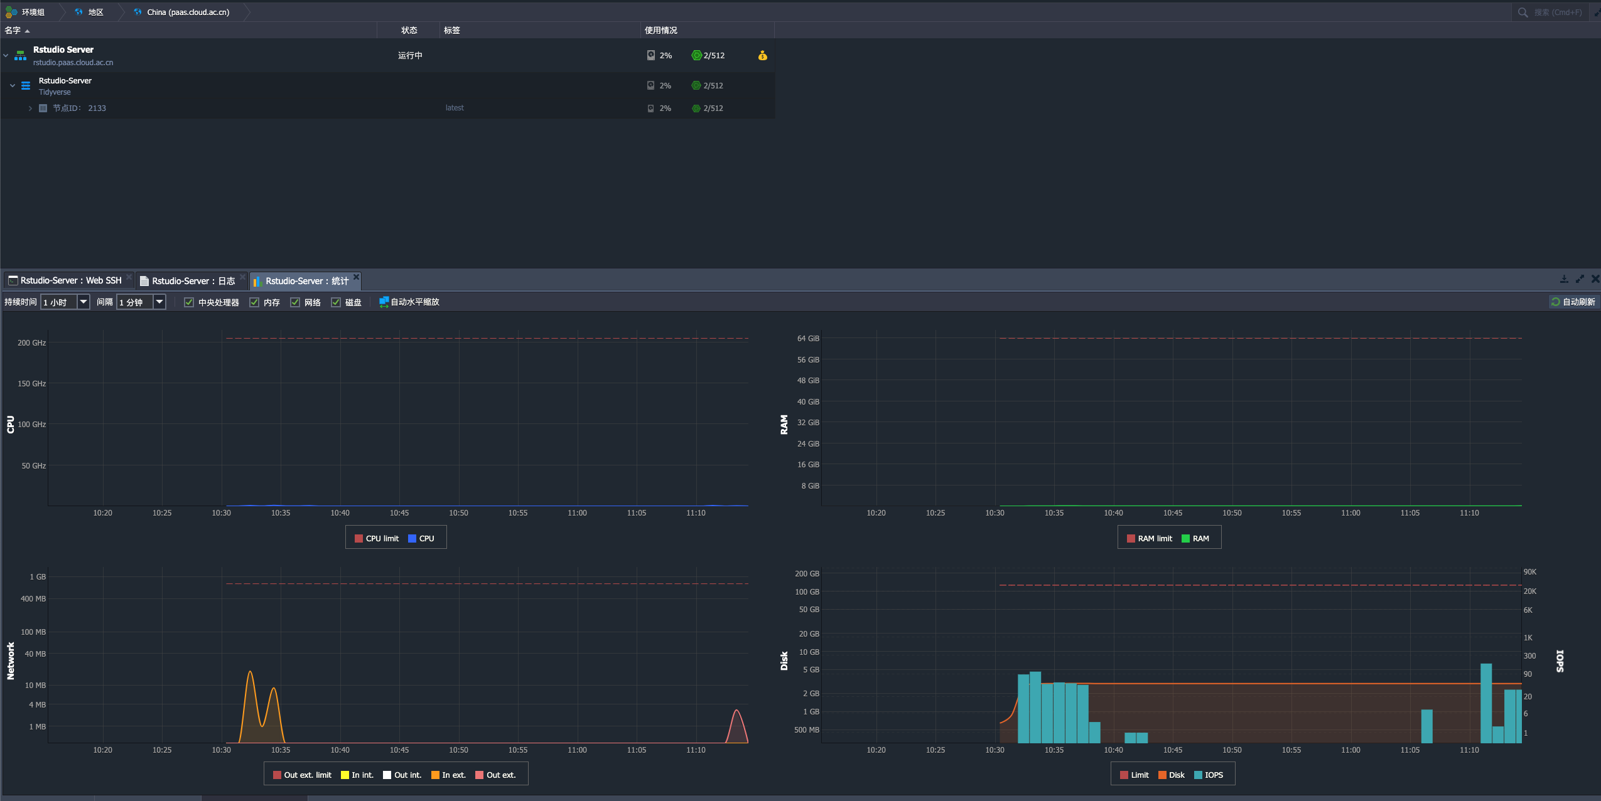Click the 环境组 breadcrumb icon

(x=11, y=12)
